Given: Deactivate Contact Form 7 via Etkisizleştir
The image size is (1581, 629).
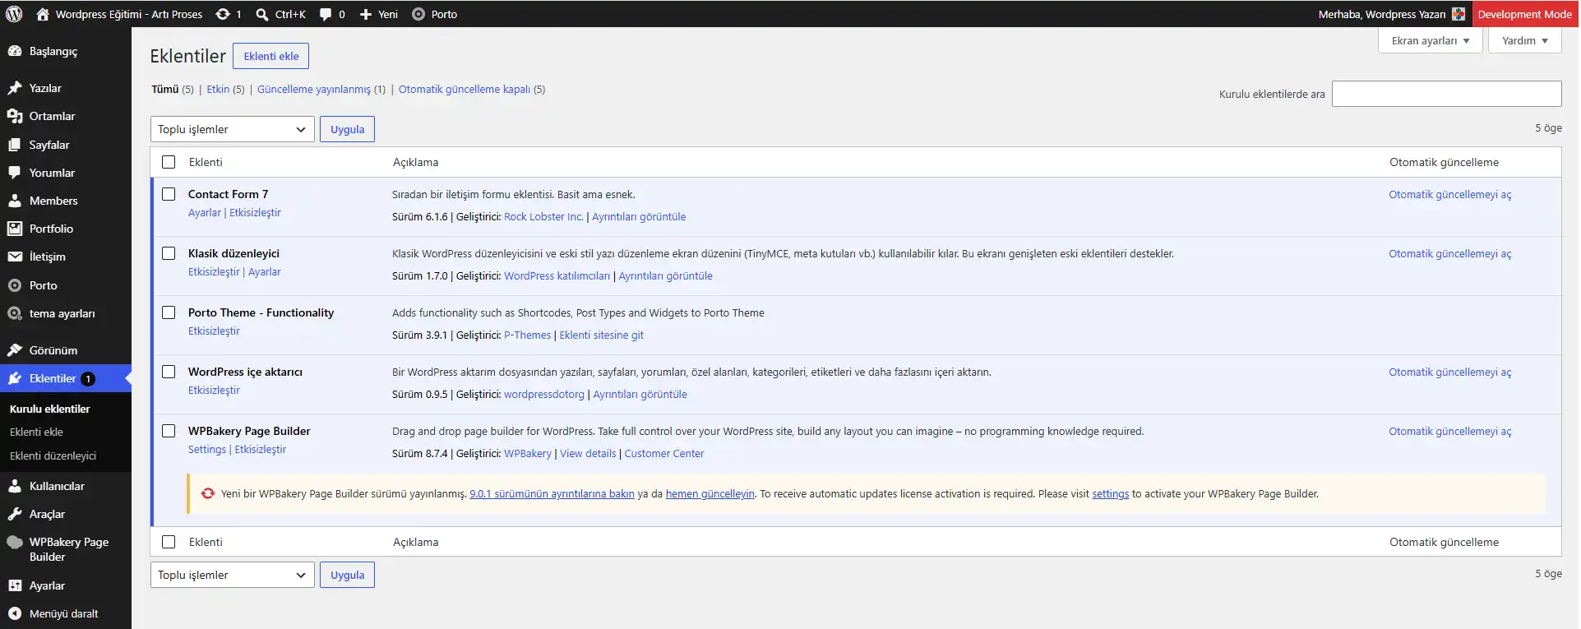Looking at the screenshot, I should [x=255, y=212].
